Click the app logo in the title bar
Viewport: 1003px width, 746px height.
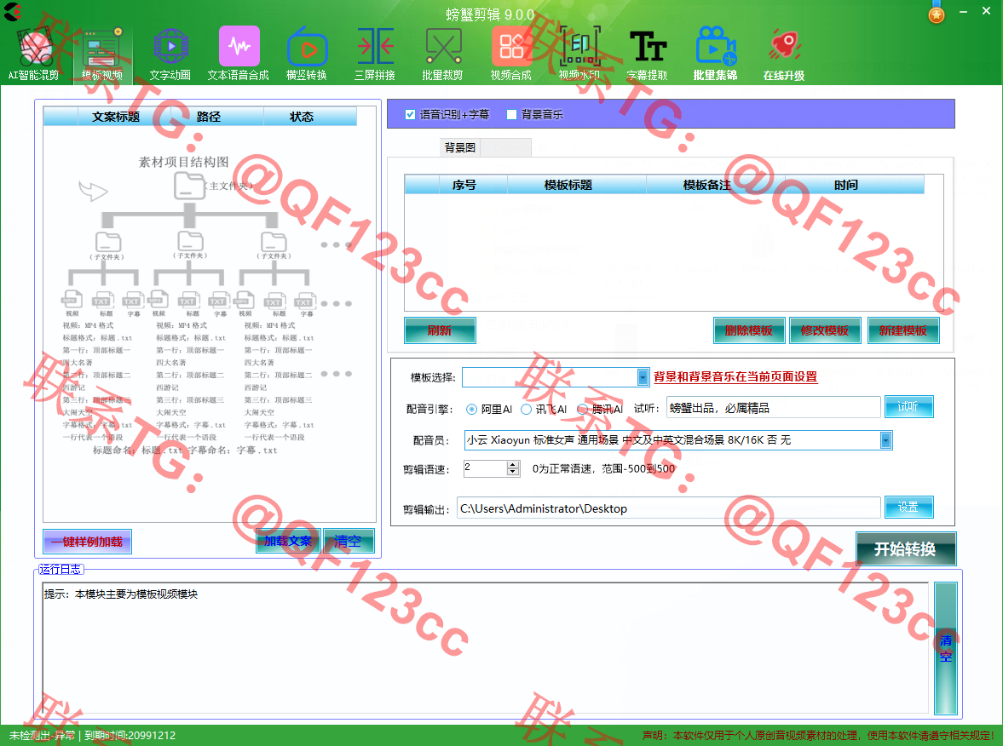coord(13,12)
